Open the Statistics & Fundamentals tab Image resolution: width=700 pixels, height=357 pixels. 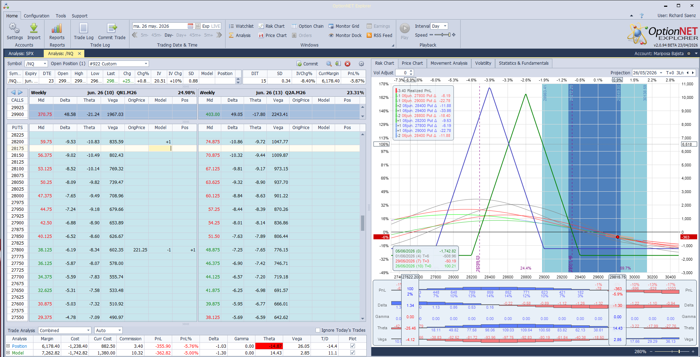click(524, 63)
